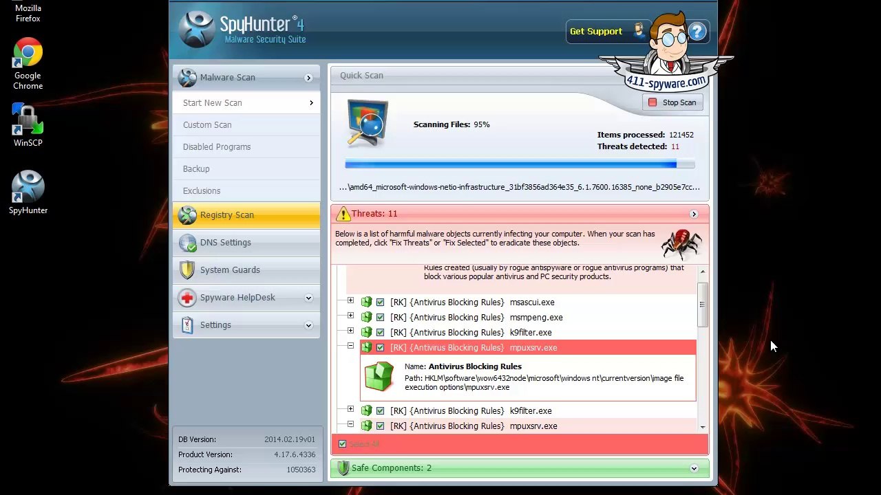Click the threats list scrollbar thumb
The height and width of the screenshot is (495, 881).
tap(703, 304)
